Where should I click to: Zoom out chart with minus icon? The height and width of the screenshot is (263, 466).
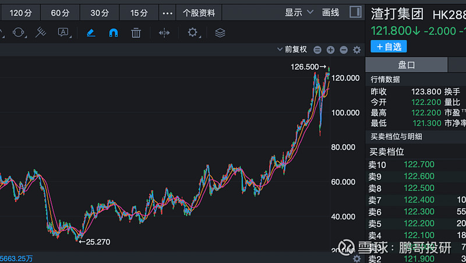[344, 50]
